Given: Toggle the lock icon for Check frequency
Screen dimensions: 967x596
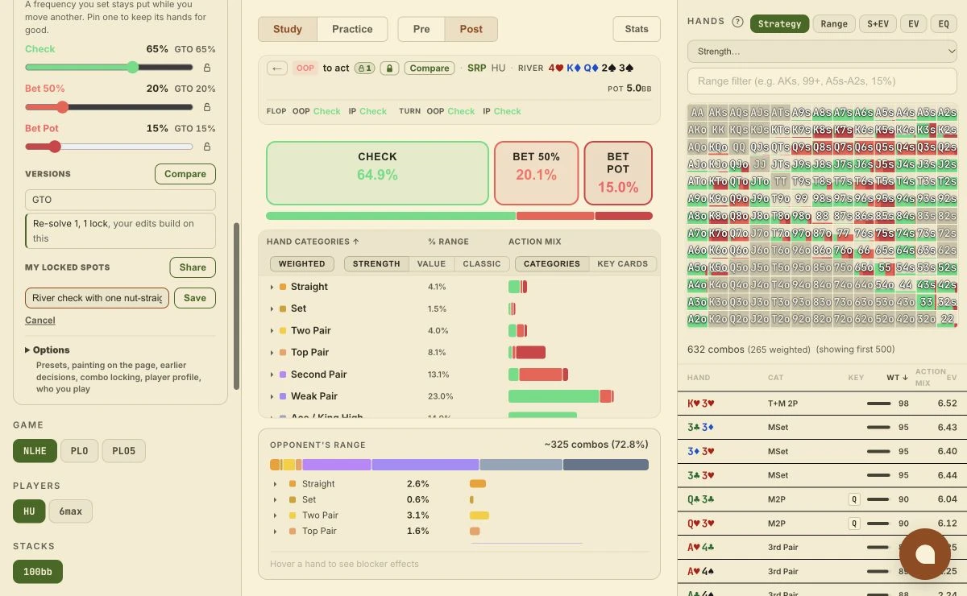Looking at the screenshot, I should [x=207, y=68].
